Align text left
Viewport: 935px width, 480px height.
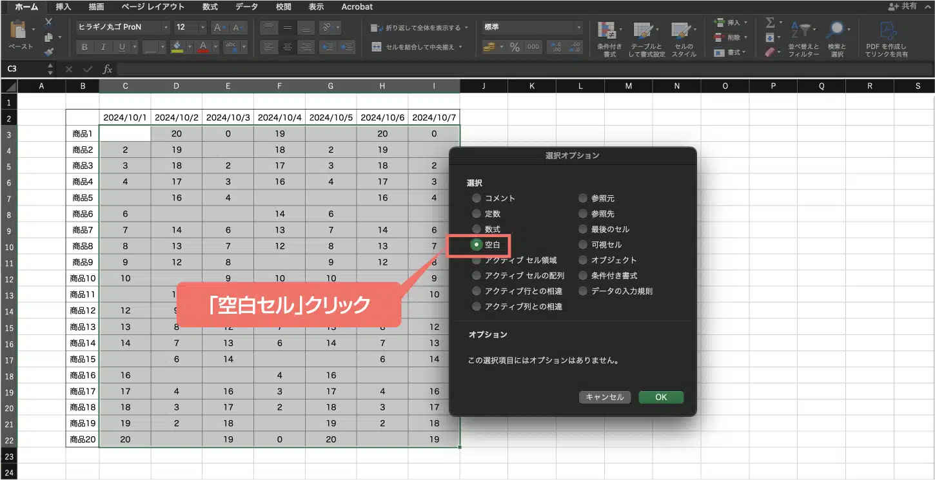pyautogui.click(x=268, y=47)
